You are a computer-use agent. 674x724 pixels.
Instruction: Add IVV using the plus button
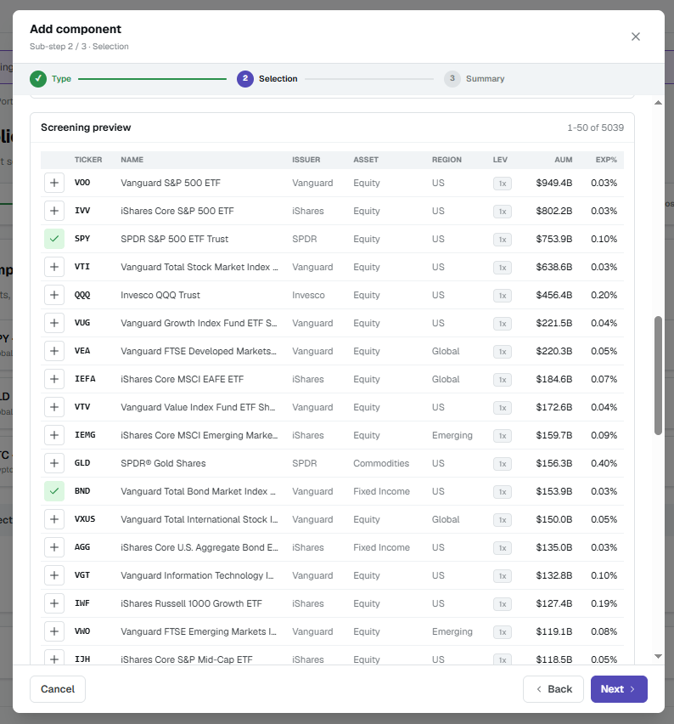[x=54, y=211]
